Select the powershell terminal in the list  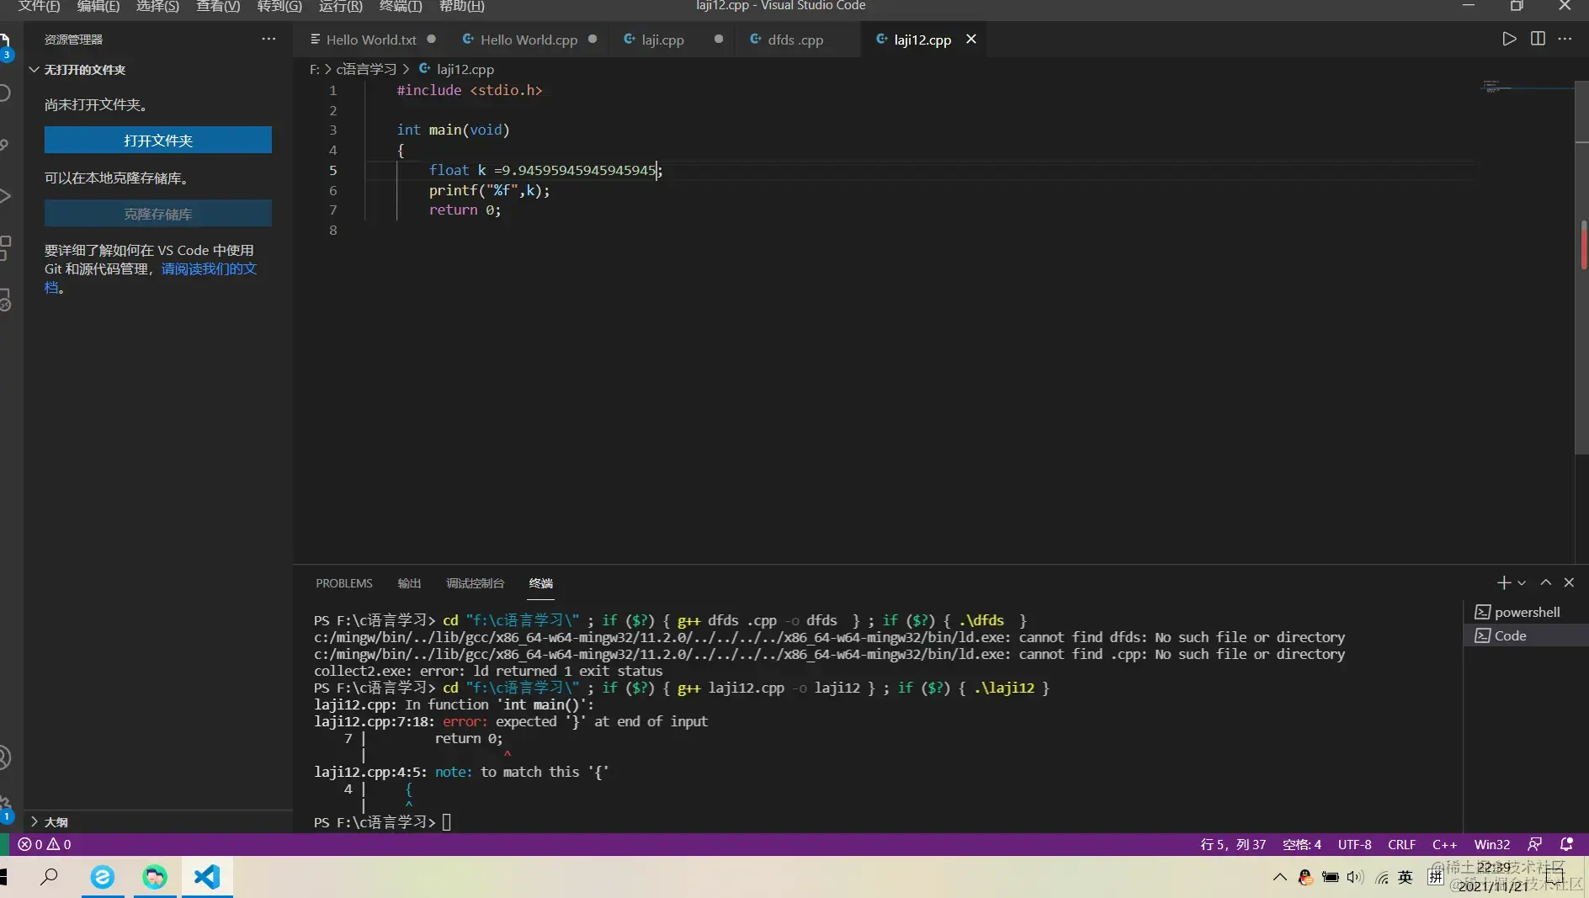coord(1526,612)
